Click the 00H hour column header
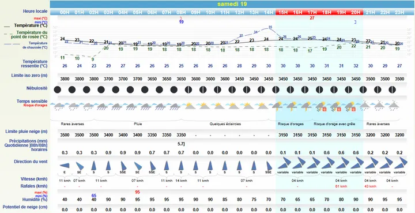Screen dimensions: 415x213 [x=65, y=12]
